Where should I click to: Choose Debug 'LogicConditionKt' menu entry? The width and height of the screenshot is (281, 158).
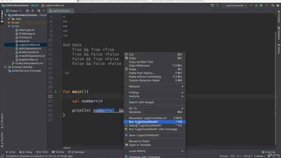[x=155, y=126]
